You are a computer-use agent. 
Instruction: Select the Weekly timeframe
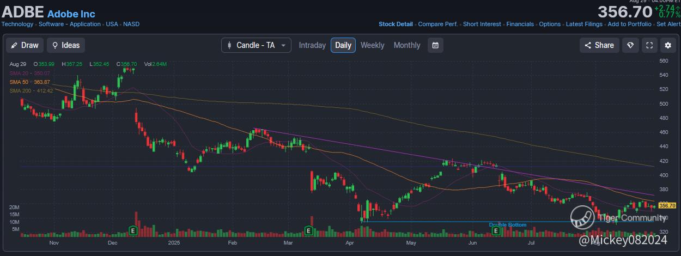(x=372, y=45)
